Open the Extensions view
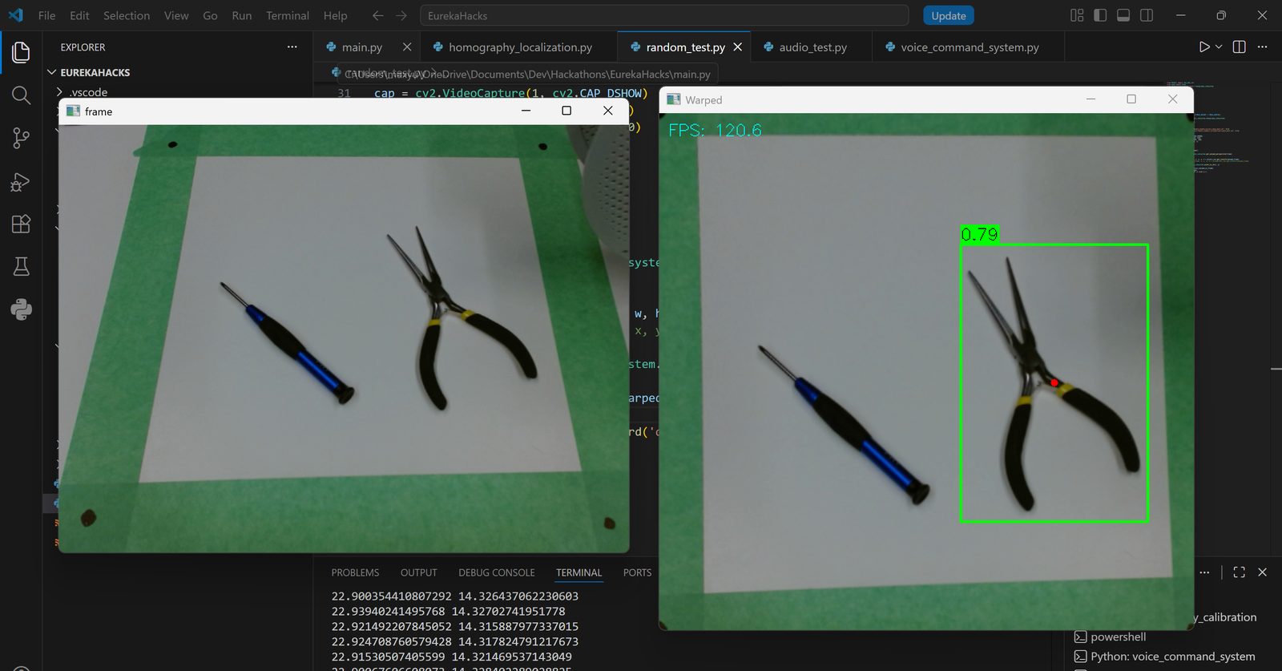The image size is (1282, 671). [x=21, y=224]
